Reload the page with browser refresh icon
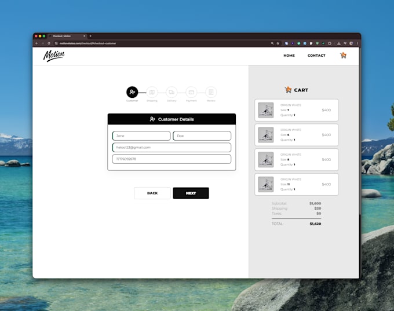The image size is (394, 311). [49, 43]
